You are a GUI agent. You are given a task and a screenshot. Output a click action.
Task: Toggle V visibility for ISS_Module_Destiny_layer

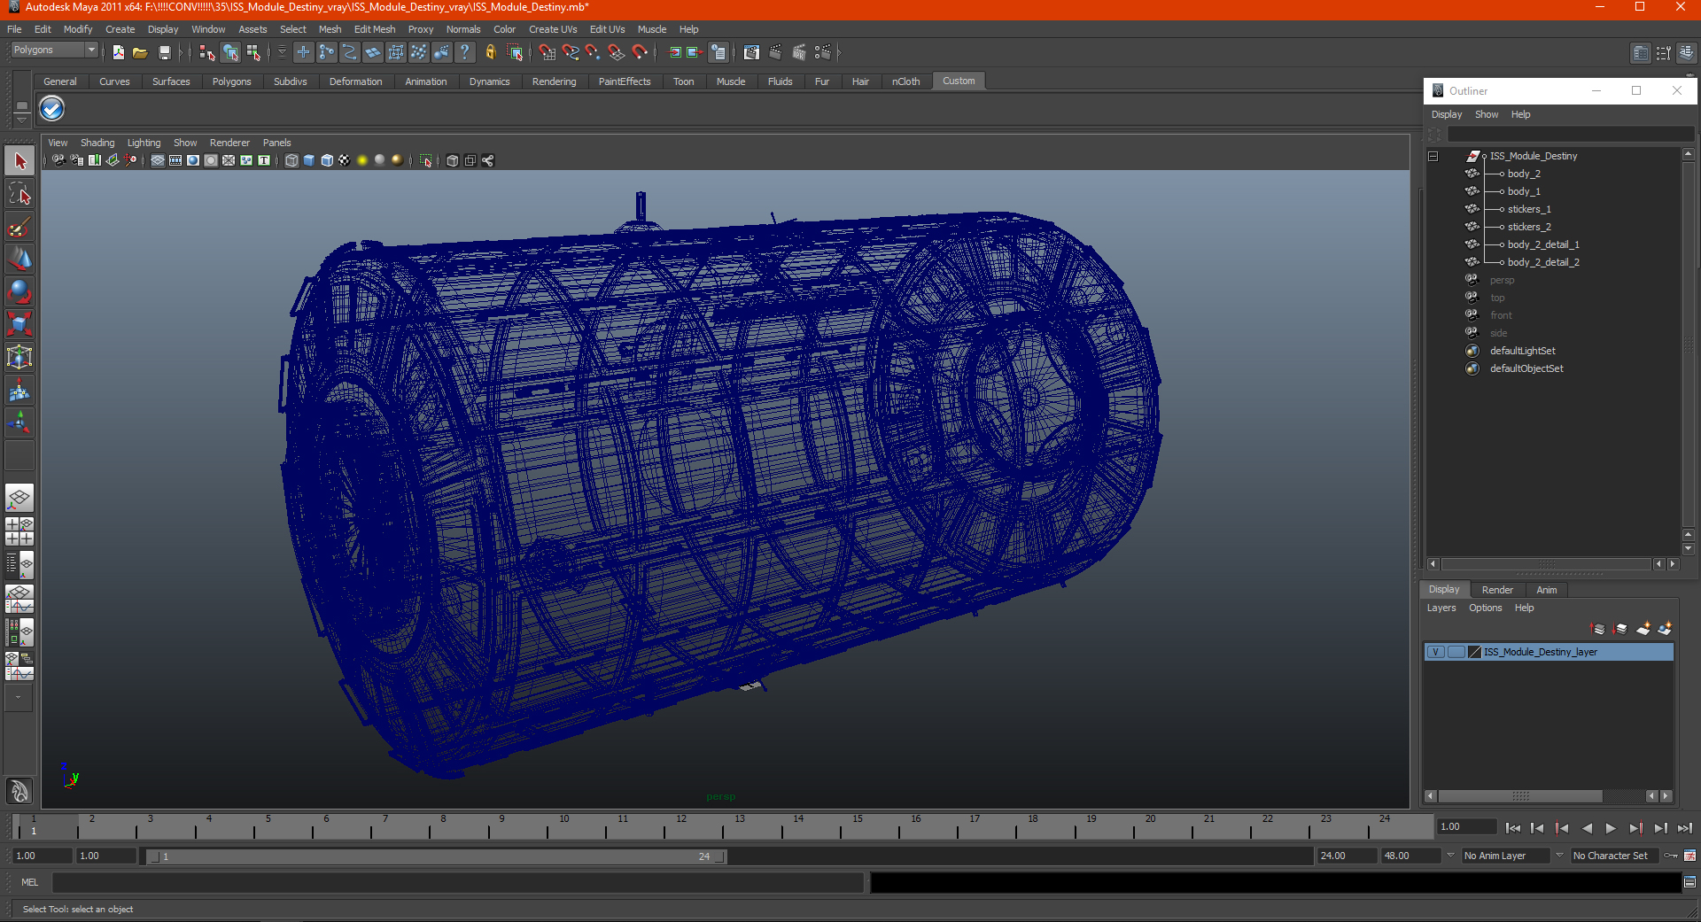tap(1435, 652)
